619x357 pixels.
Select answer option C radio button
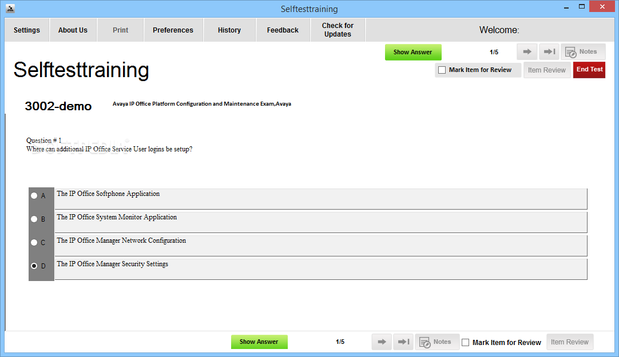34,243
